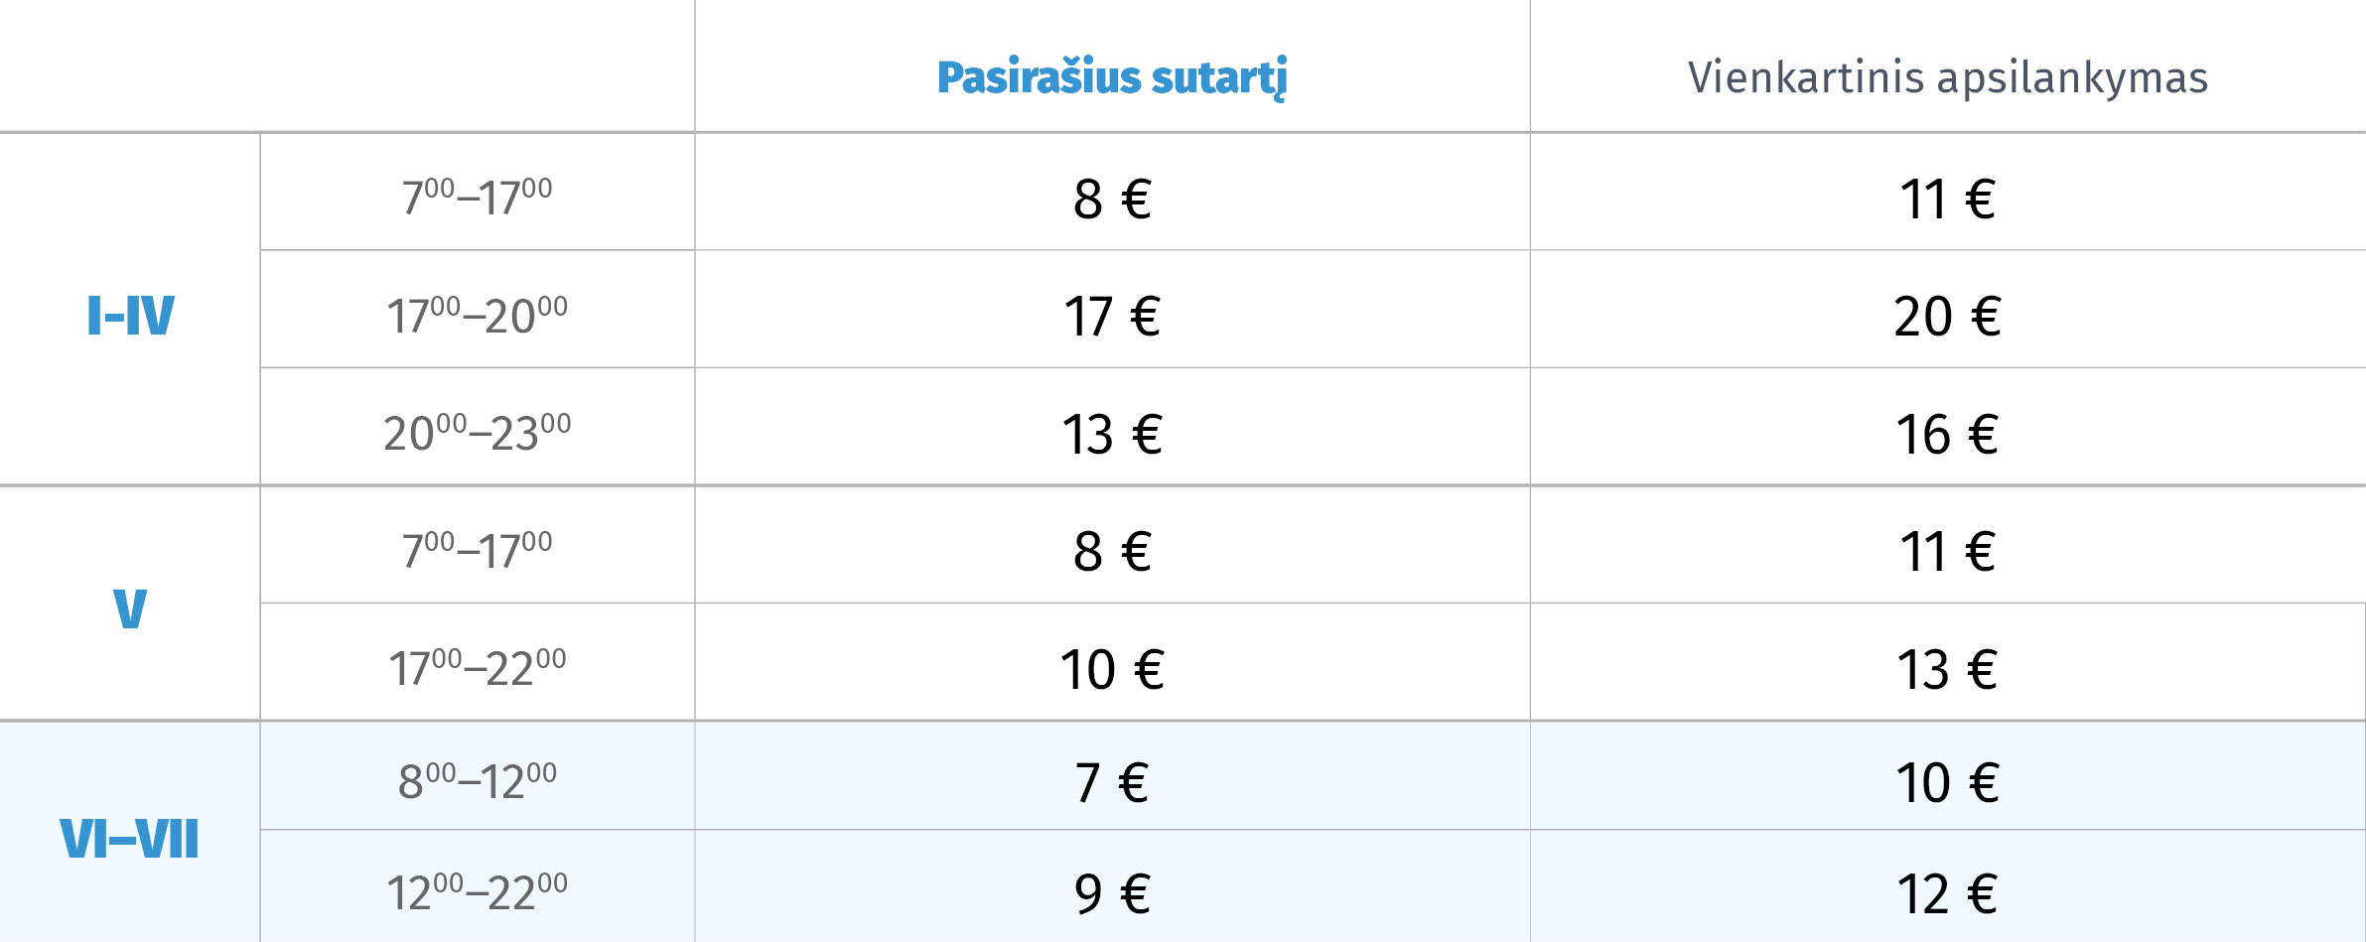Click the 17:00–20:00 time slot

pyautogui.click(x=478, y=314)
